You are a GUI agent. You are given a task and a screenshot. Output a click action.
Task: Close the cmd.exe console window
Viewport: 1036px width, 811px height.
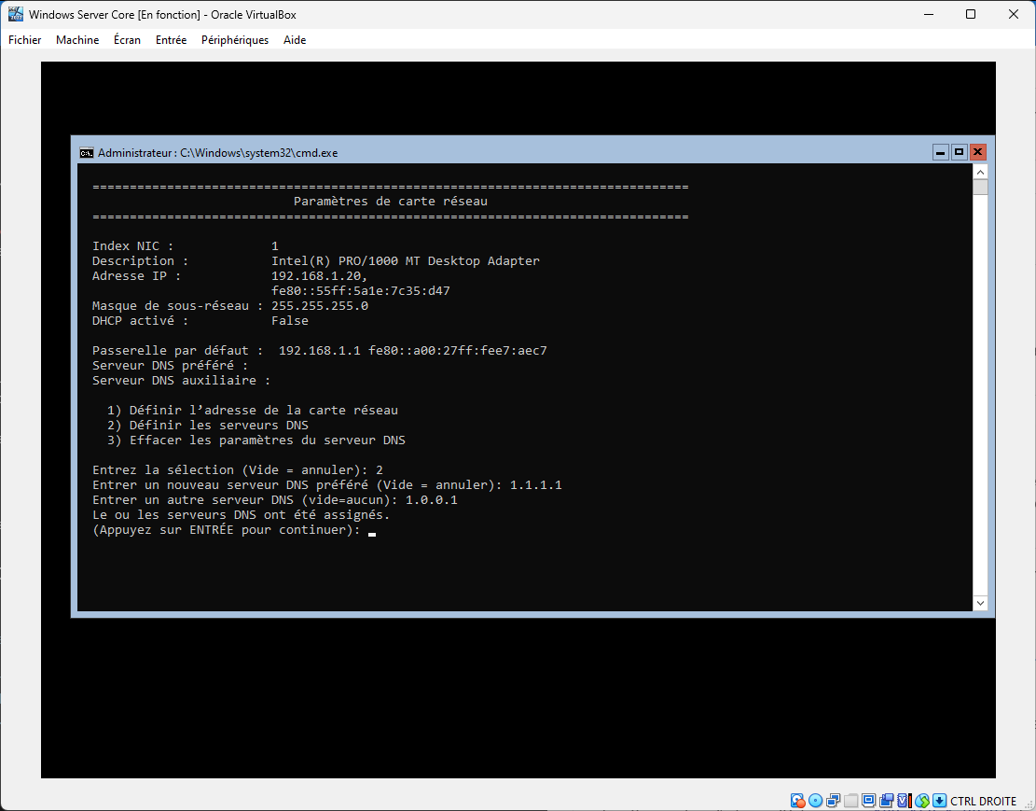pyautogui.click(x=978, y=152)
